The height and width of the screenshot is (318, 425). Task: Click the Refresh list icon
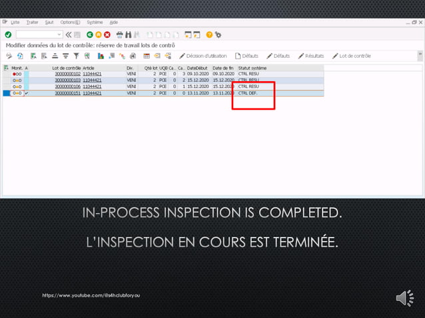[x=20, y=56]
